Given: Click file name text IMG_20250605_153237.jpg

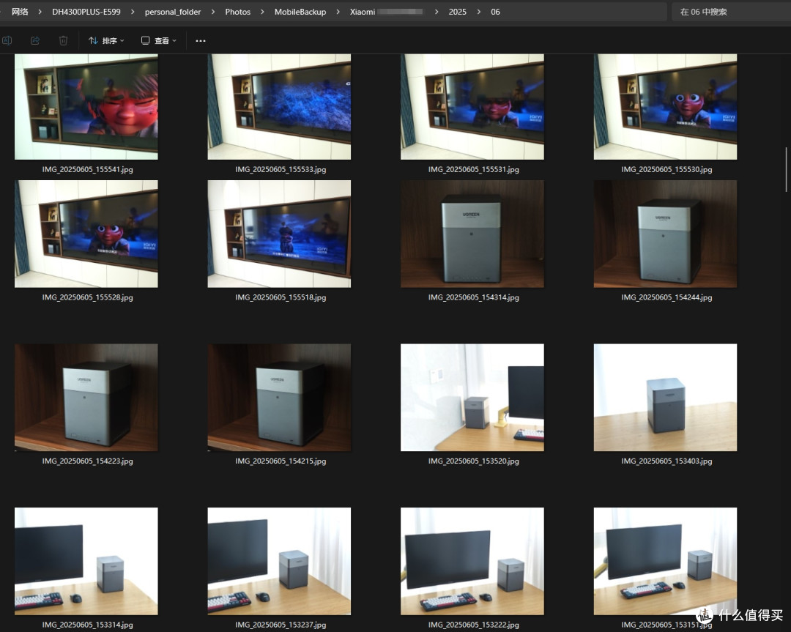Looking at the screenshot, I should [x=281, y=625].
